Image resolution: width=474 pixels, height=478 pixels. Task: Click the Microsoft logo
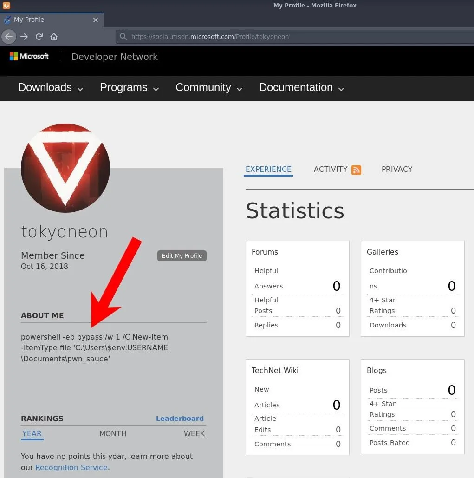click(x=29, y=56)
